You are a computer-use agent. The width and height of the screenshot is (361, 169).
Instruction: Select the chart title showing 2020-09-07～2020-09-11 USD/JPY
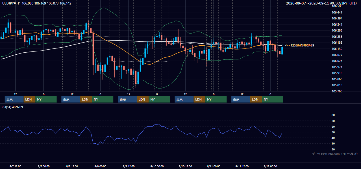coord(322,3)
